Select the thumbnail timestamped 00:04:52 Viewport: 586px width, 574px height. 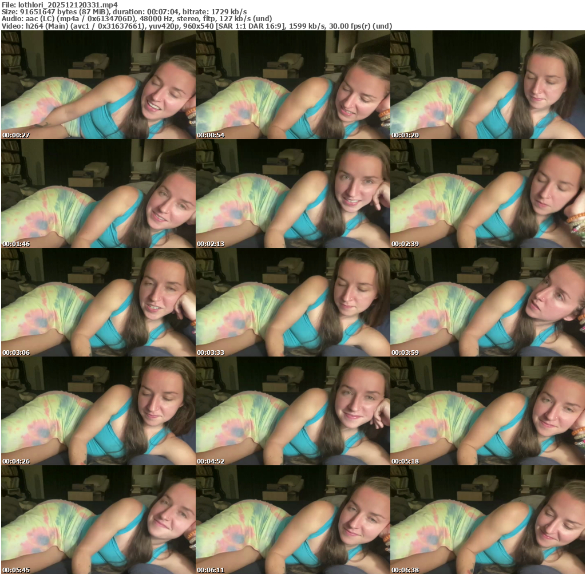(293, 411)
